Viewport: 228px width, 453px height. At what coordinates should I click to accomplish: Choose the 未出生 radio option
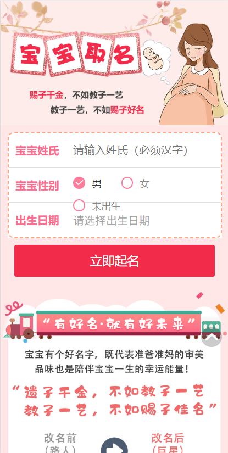click(97, 206)
